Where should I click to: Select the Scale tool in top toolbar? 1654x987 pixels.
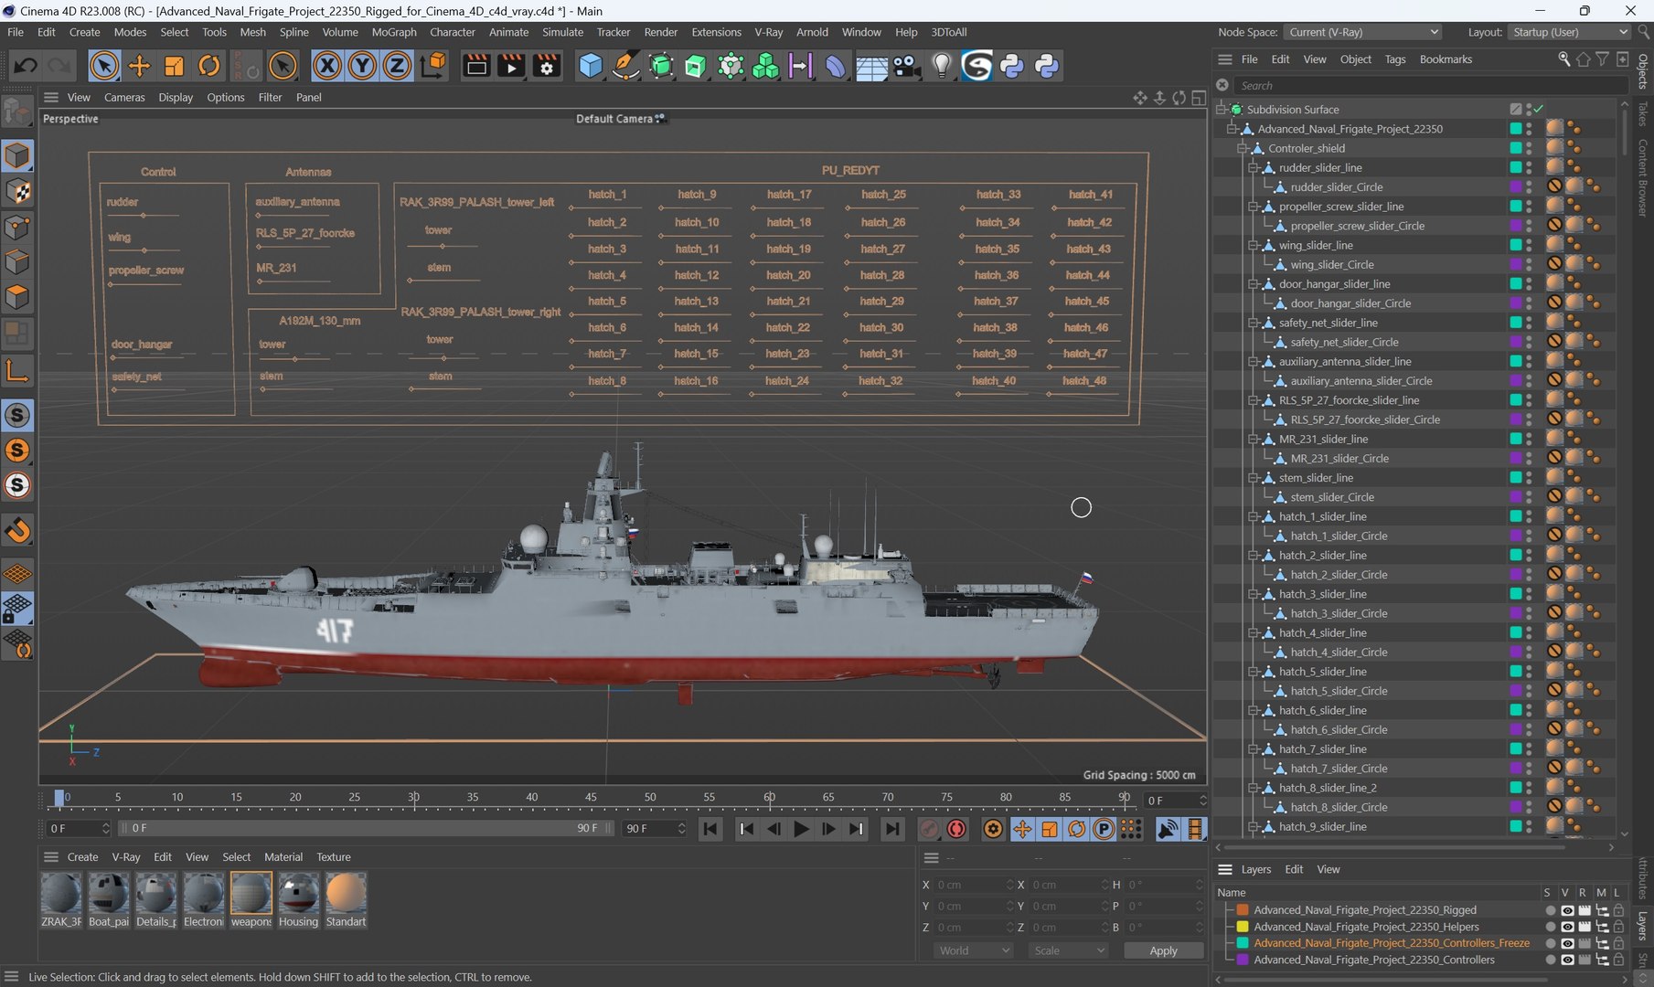174,66
